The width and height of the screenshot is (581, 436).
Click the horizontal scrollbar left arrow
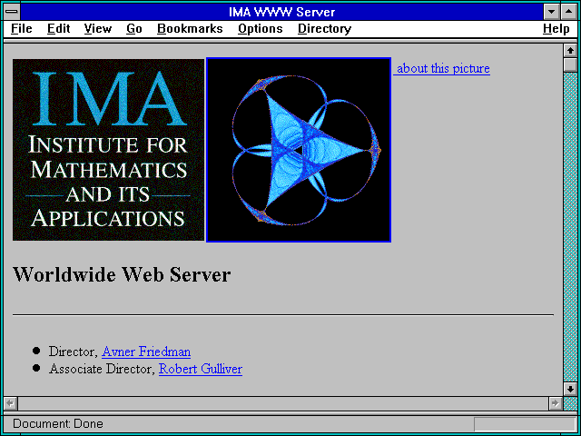pyautogui.click(x=11, y=403)
